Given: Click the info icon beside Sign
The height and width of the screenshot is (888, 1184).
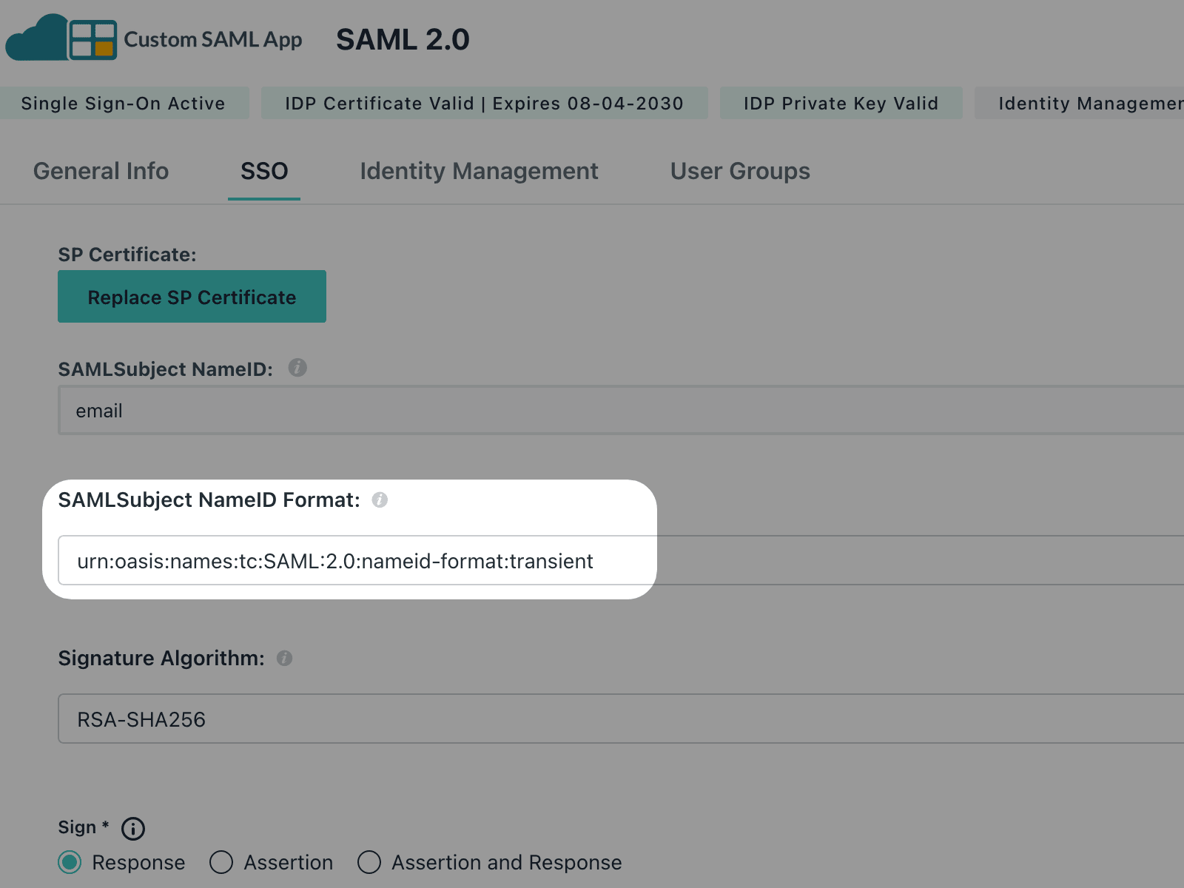Looking at the screenshot, I should [133, 828].
